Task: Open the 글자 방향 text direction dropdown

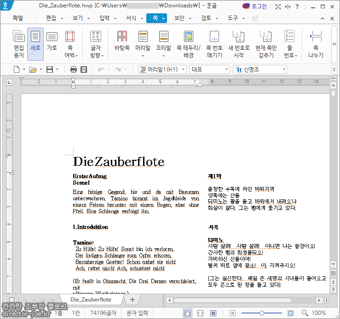Action: [x=96, y=44]
